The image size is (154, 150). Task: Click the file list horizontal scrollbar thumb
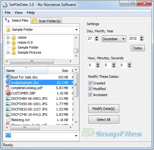coord(25,127)
